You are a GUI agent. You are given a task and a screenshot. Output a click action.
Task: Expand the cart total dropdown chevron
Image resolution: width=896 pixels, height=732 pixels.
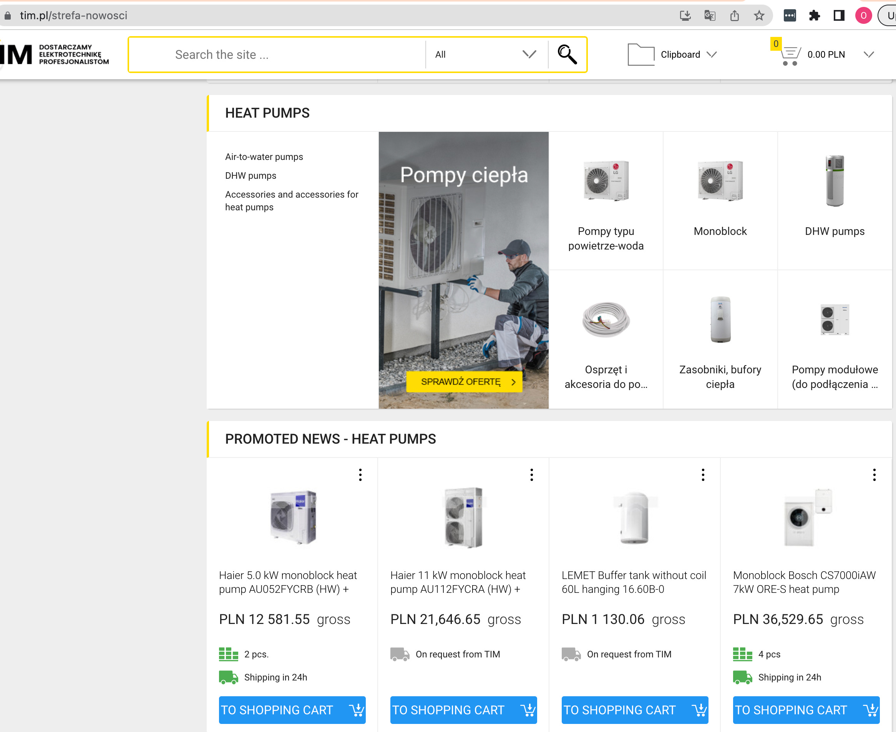click(869, 54)
